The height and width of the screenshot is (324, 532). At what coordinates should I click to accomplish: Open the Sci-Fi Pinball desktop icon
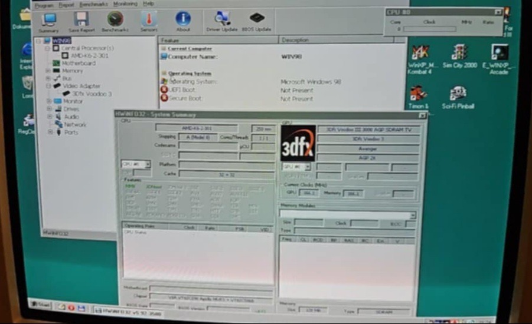(x=458, y=98)
